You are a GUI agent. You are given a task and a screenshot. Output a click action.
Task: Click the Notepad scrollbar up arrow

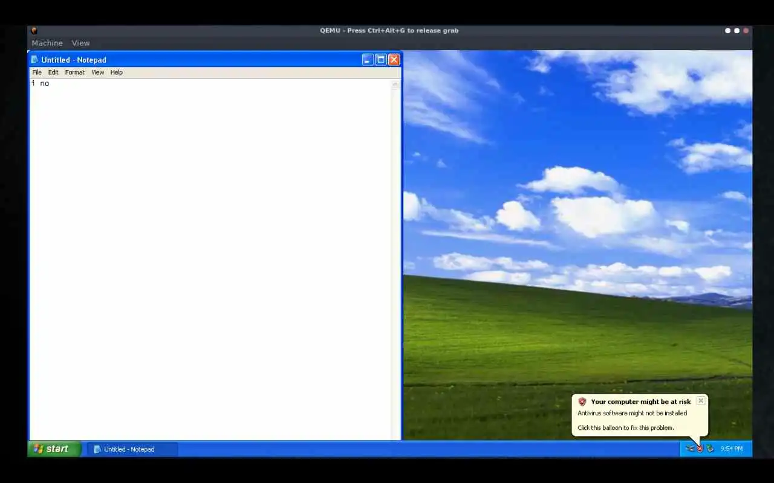click(395, 85)
